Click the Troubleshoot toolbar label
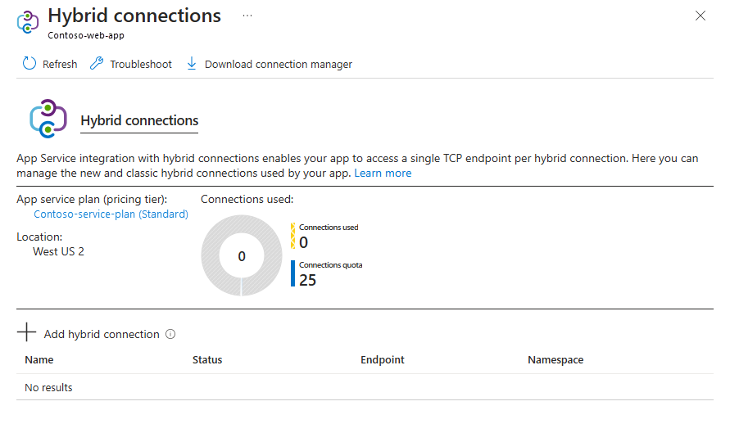This screenshot has width=730, height=442. pos(141,65)
